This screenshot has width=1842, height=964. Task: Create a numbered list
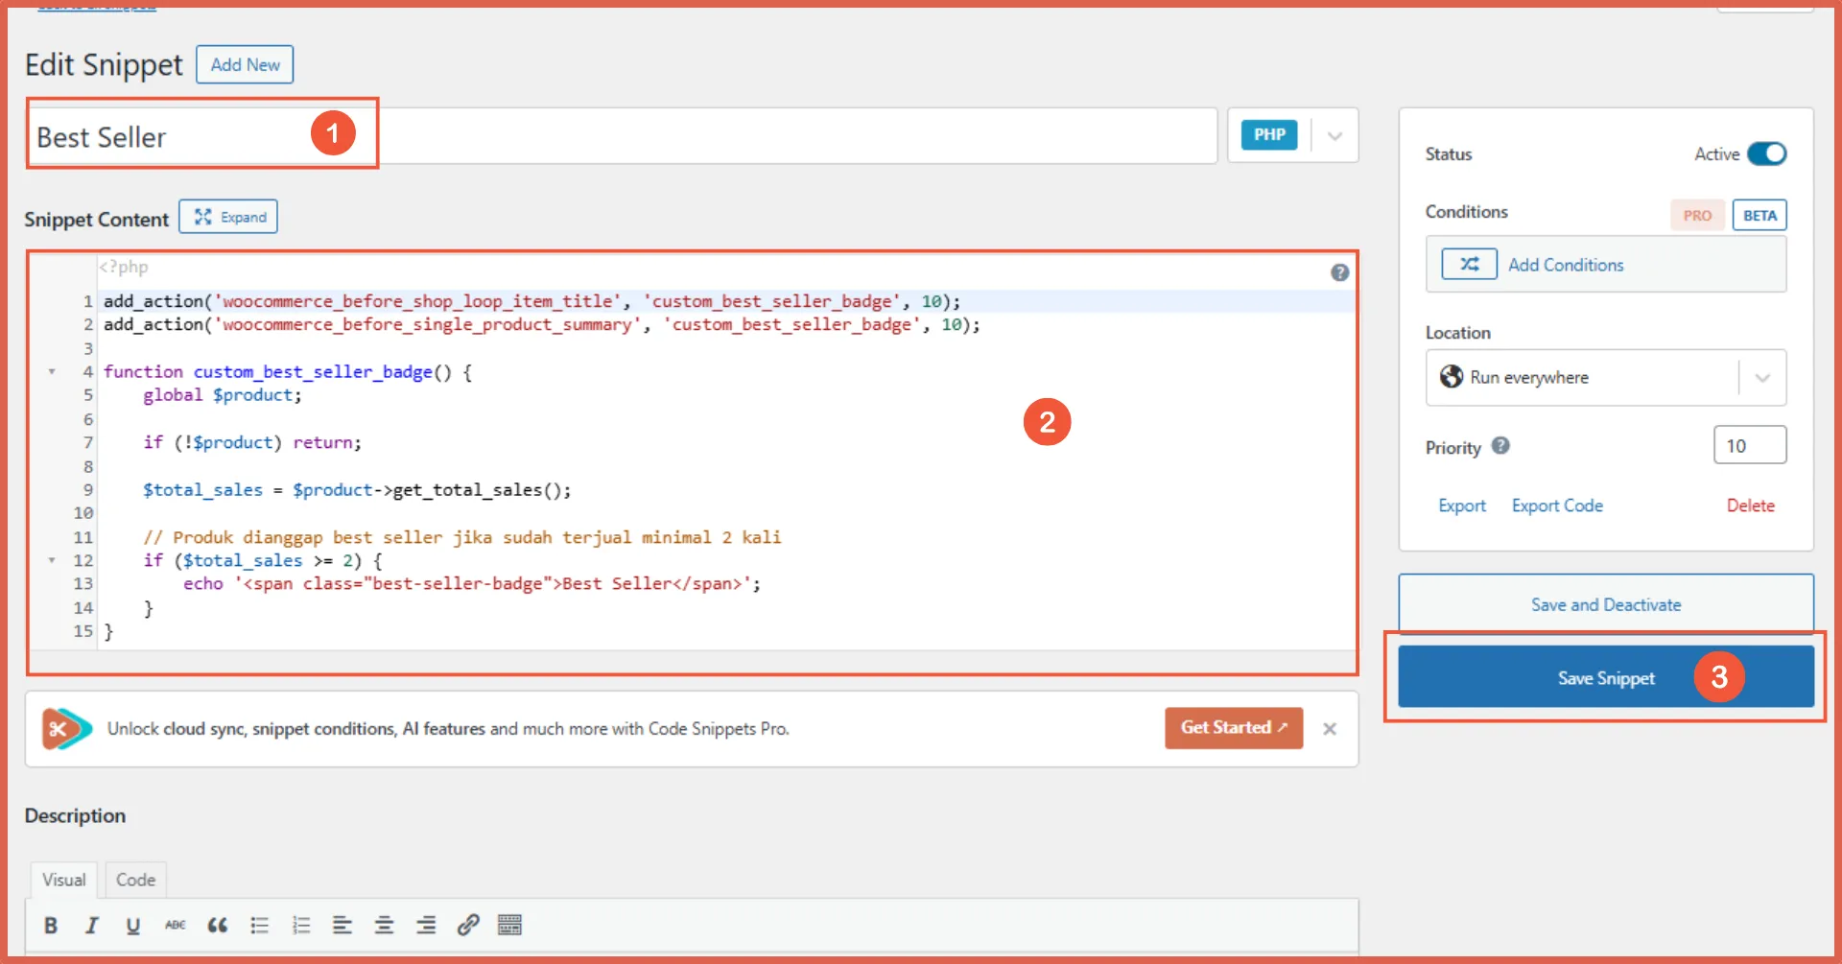coord(301,925)
